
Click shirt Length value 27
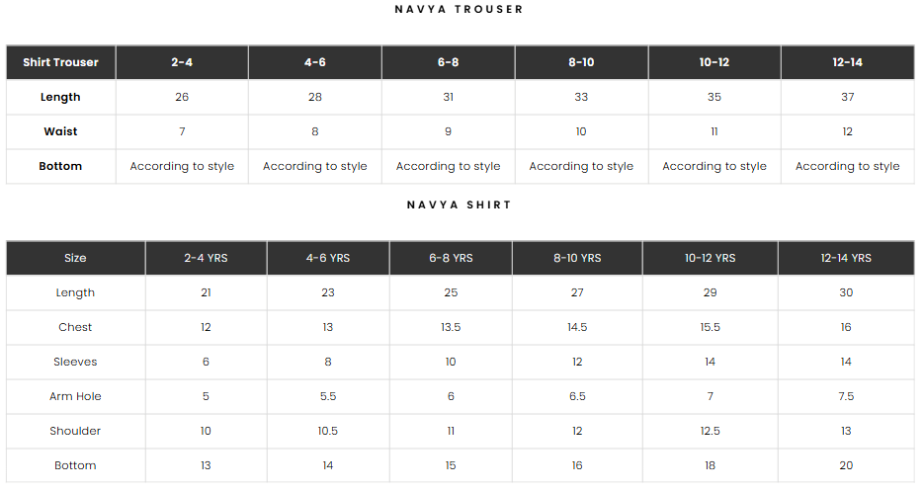click(x=577, y=292)
